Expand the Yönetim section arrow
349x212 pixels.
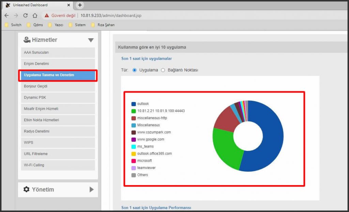[x=91, y=189]
